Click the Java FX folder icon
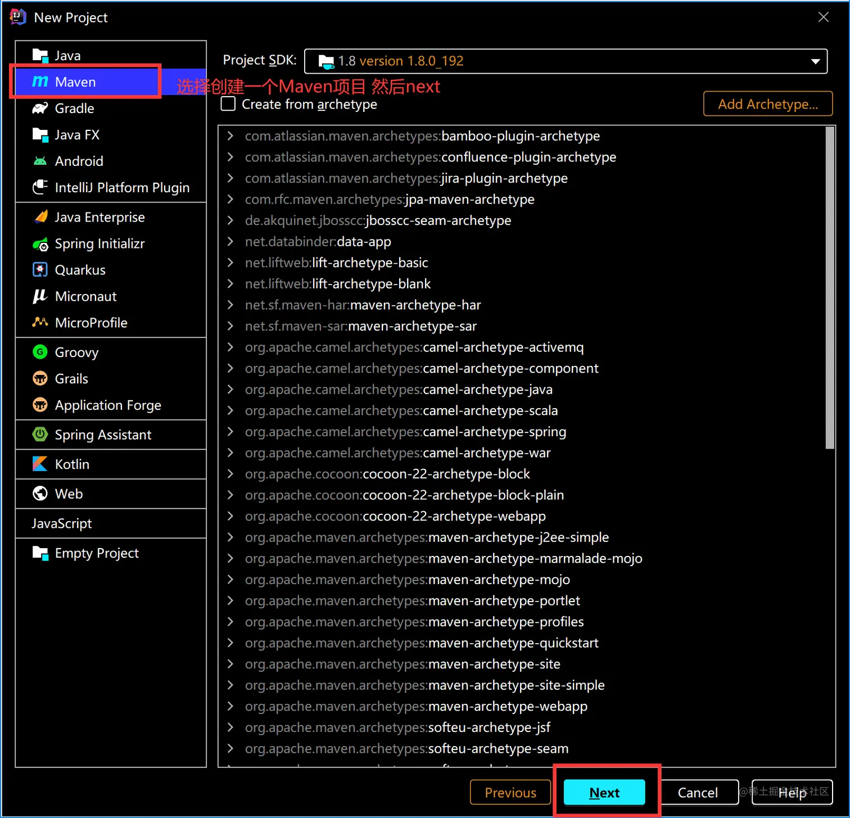 40,134
